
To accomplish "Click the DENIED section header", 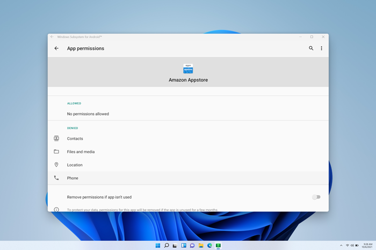I will click(x=73, y=128).
